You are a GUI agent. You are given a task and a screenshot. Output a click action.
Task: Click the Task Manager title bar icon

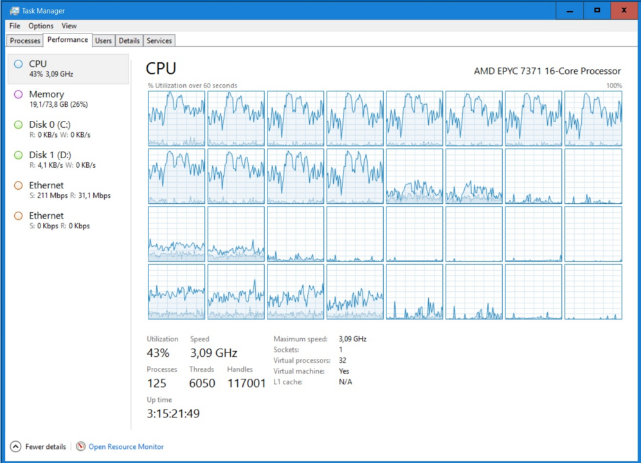pyautogui.click(x=14, y=11)
